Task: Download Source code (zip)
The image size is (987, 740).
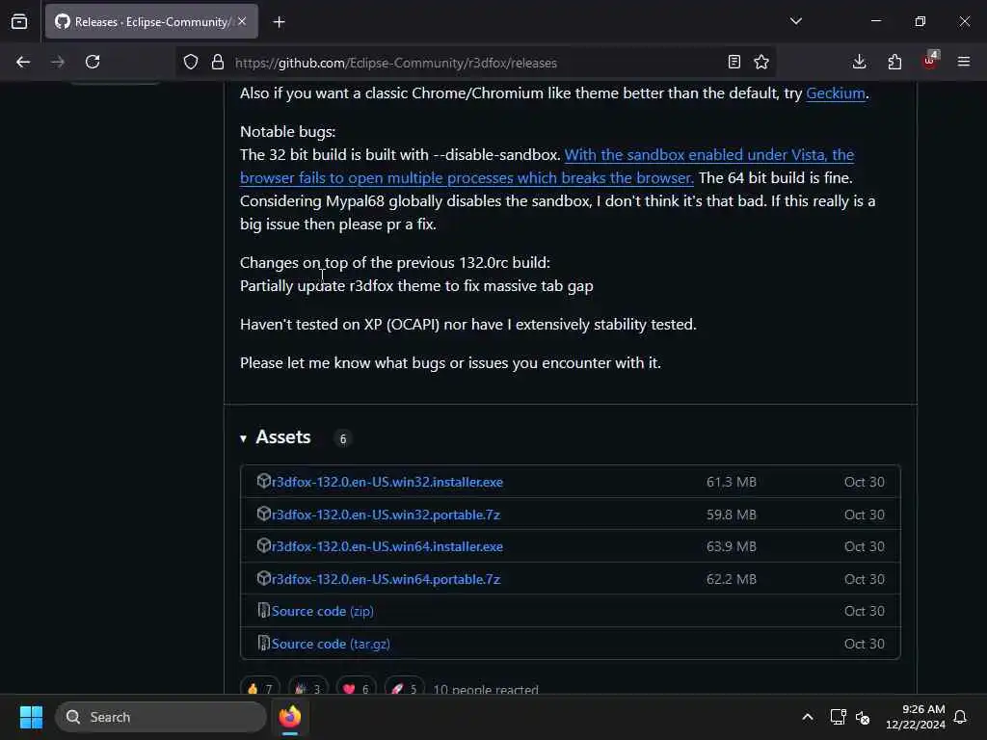Action: [x=322, y=612]
